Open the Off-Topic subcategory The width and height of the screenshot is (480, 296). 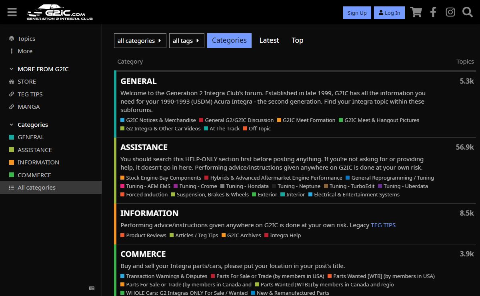(257, 128)
